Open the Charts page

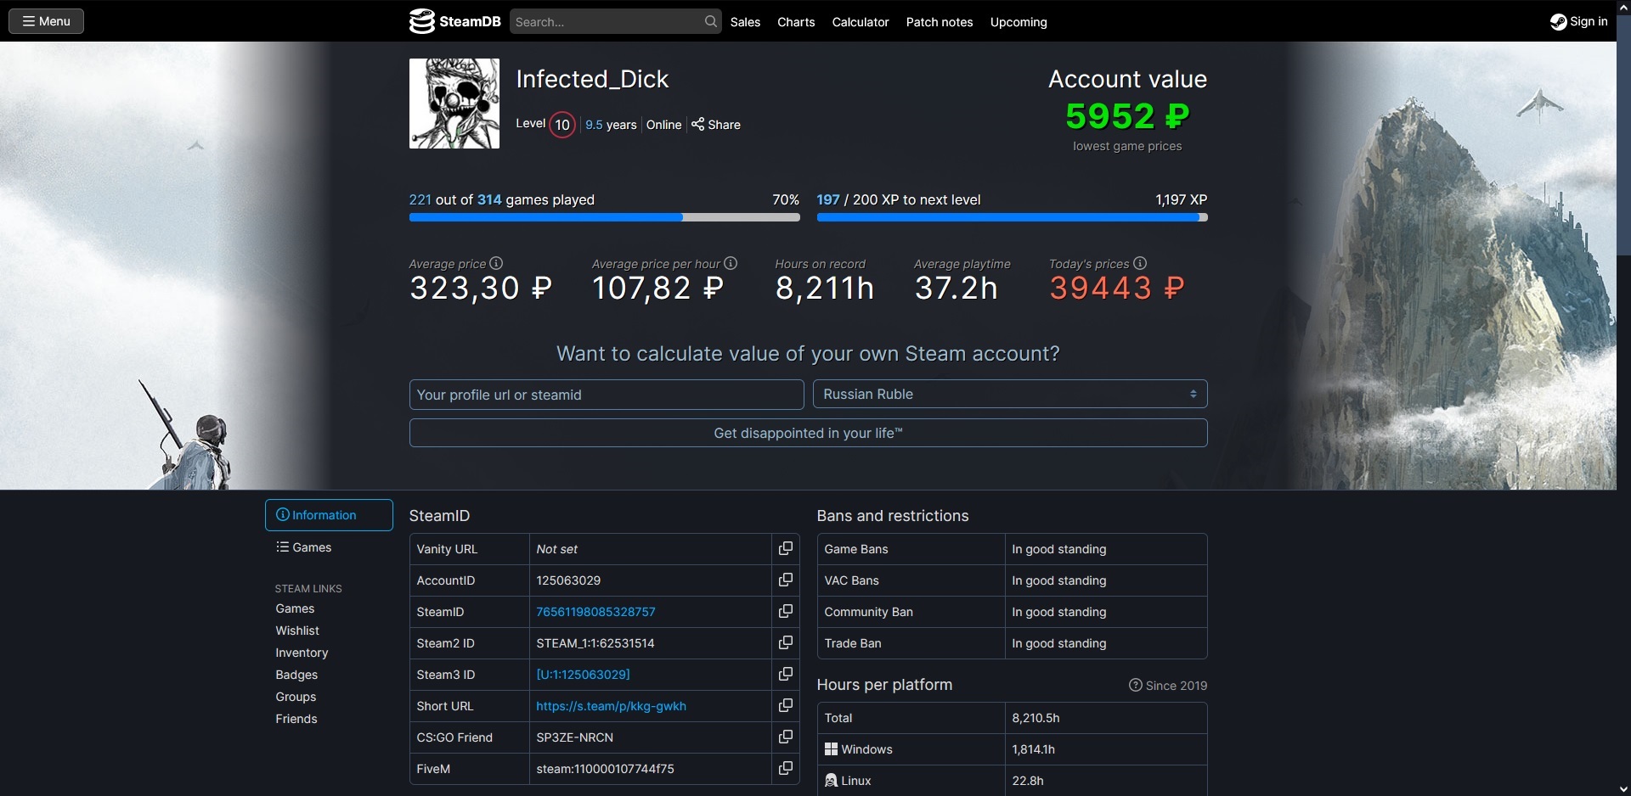point(796,22)
